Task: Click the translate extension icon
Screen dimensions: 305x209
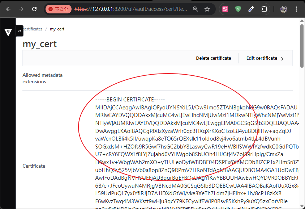Action: click(x=225, y=9)
